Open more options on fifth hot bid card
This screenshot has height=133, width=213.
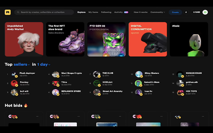[x=203, y=116]
